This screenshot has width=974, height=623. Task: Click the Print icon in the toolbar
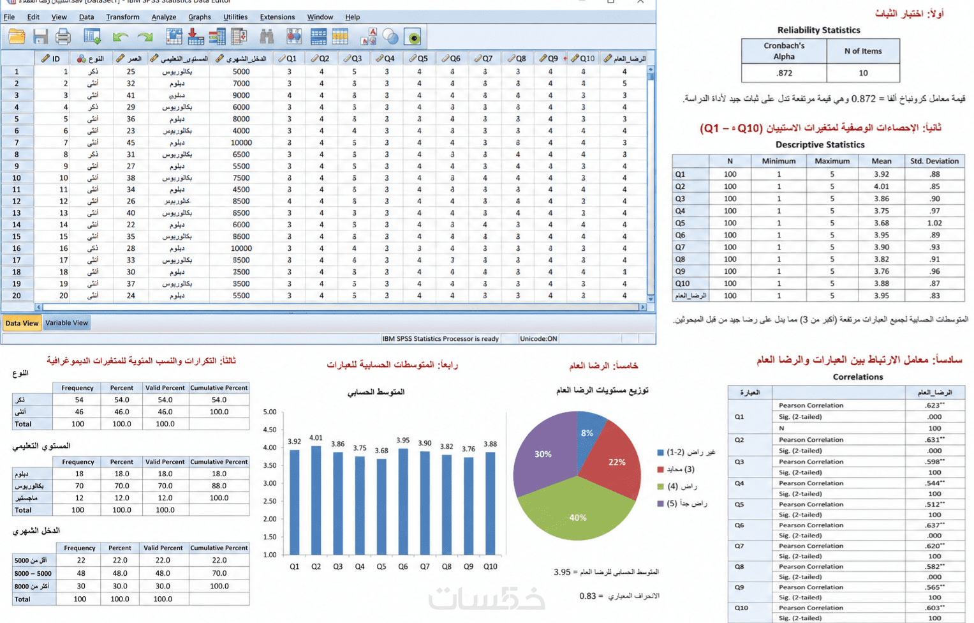pyautogui.click(x=63, y=37)
